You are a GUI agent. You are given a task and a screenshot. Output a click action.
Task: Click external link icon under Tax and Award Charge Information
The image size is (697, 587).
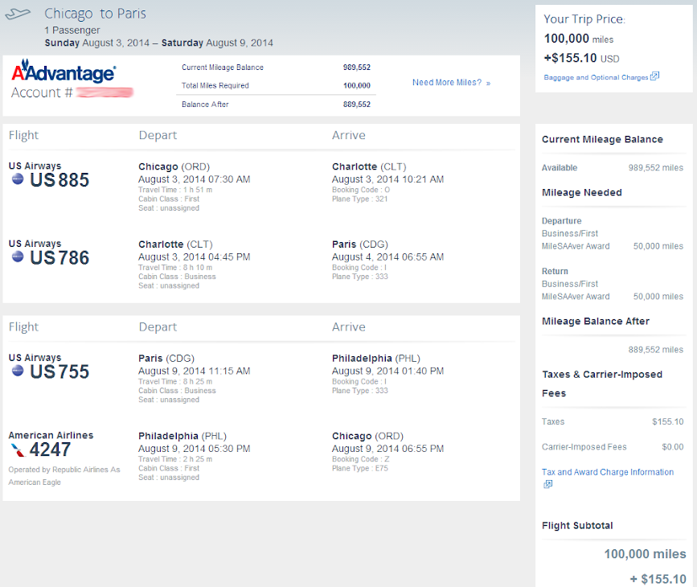(x=548, y=484)
